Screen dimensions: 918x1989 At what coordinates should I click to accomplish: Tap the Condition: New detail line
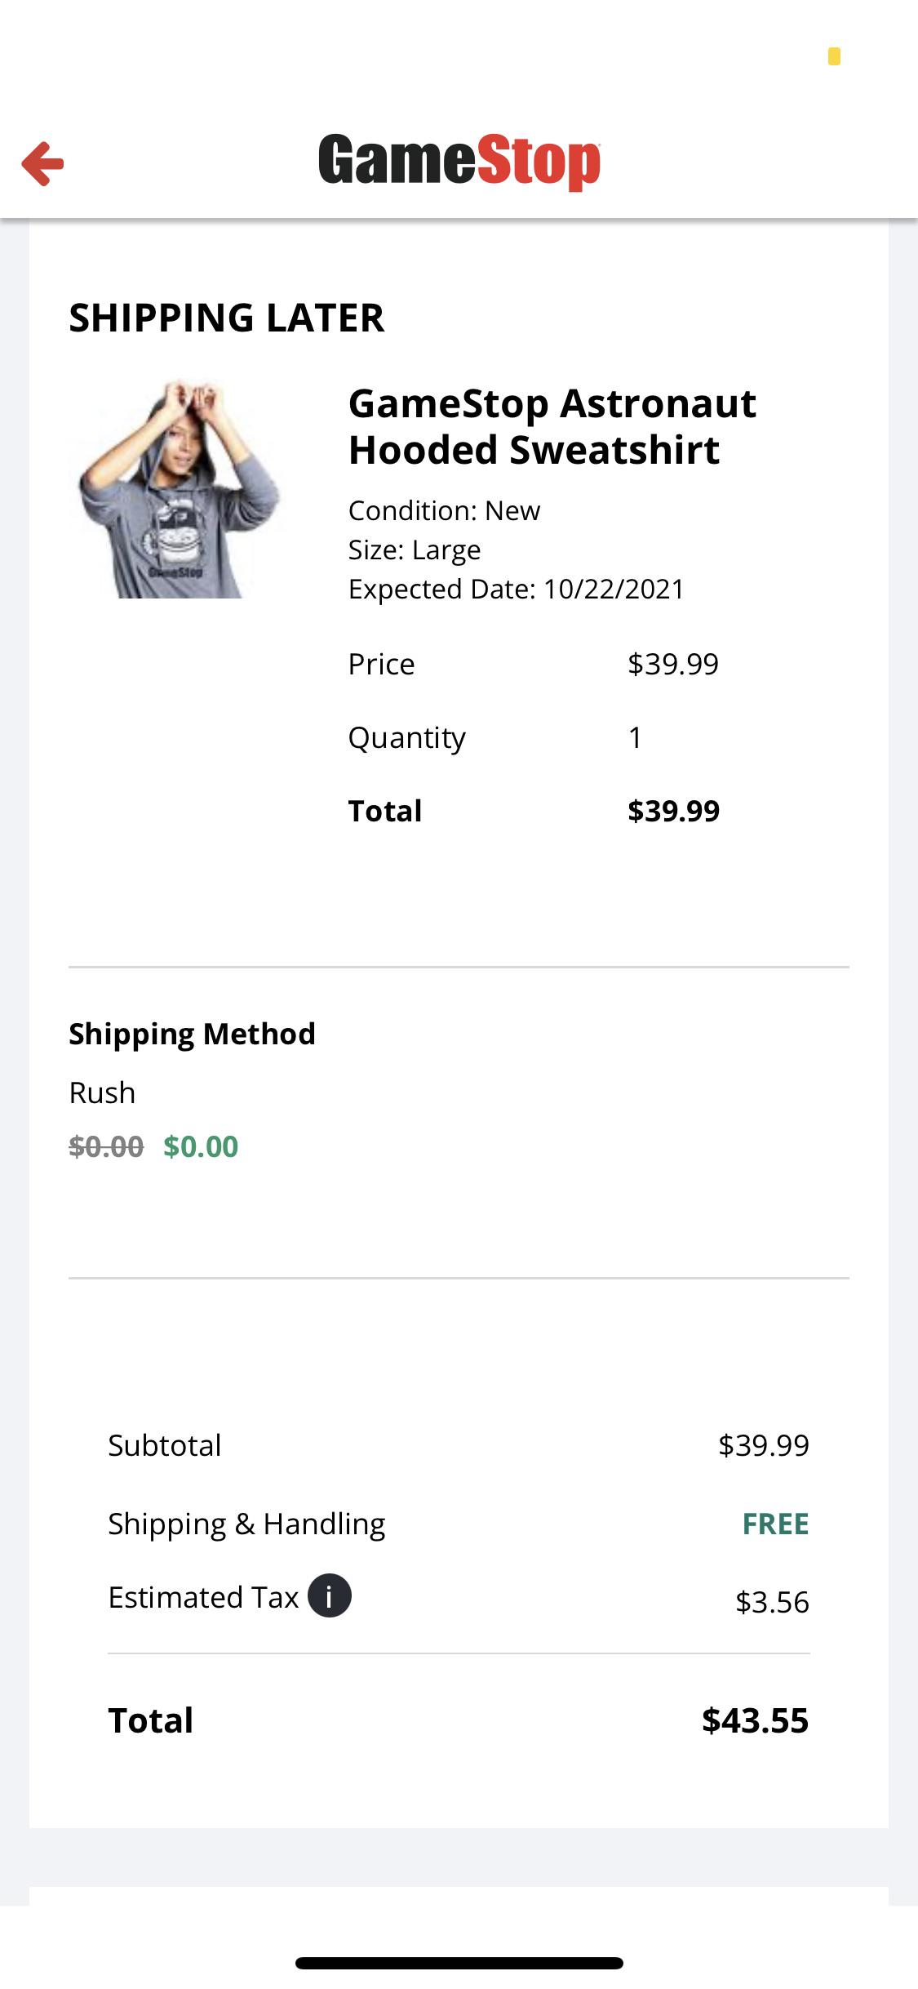444,510
